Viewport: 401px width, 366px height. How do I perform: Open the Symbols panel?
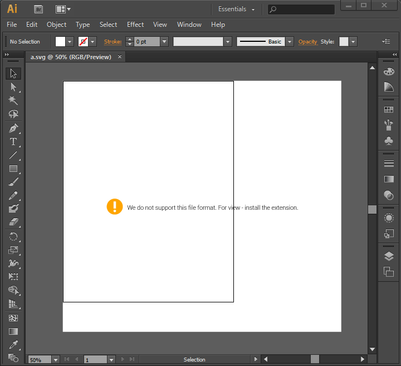(389, 141)
